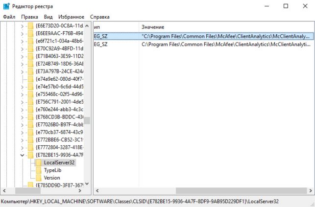Expand the {E77026B0-B97F-4cbb key
The width and height of the screenshot is (315, 207).
coord(23,125)
